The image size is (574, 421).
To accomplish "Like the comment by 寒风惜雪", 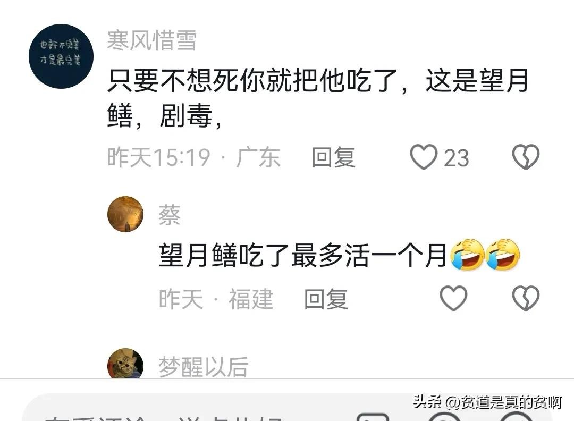I will pyautogui.click(x=424, y=157).
